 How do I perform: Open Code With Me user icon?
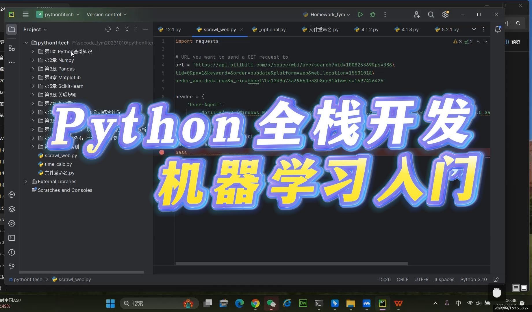[x=416, y=14]
